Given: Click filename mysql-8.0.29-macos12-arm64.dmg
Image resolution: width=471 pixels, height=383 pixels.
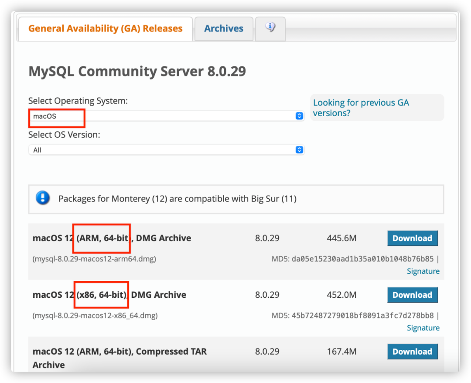Looking at the screenshot, I should tap(94, 259).
